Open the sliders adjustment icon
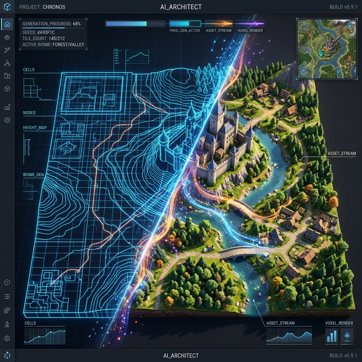Image resolution: width=362 pixels, height=362 pixels. pos(7,296)
